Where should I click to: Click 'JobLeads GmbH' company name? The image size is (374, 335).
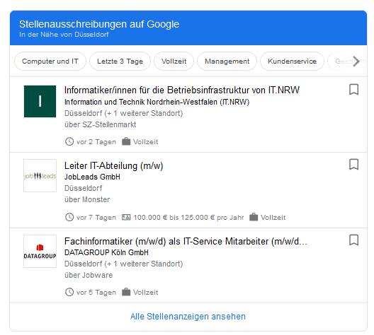click(92, 177)
